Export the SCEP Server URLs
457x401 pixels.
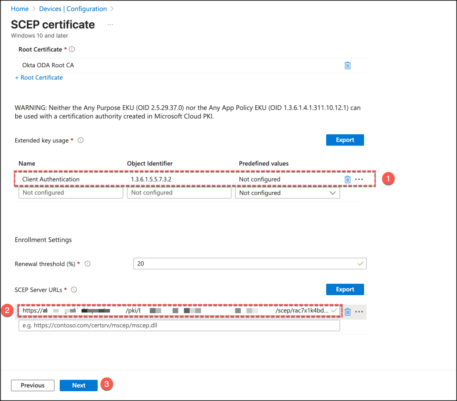click(x=345, y=289)
